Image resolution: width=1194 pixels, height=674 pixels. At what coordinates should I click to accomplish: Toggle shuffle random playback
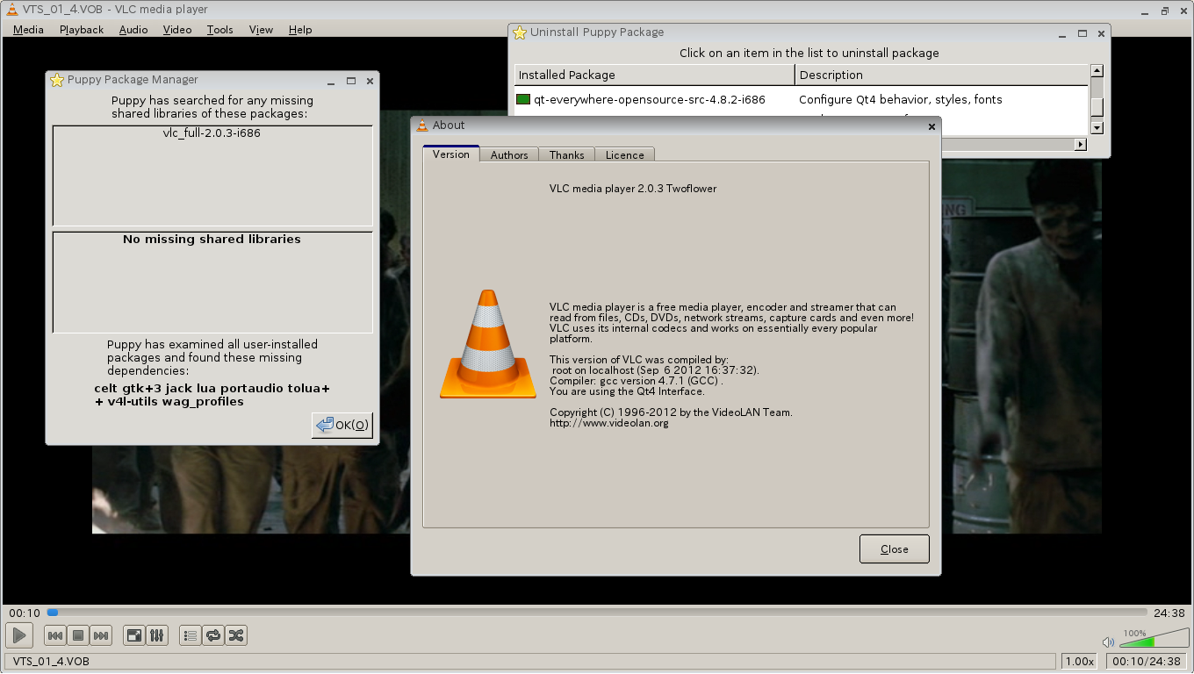[235, 635]
